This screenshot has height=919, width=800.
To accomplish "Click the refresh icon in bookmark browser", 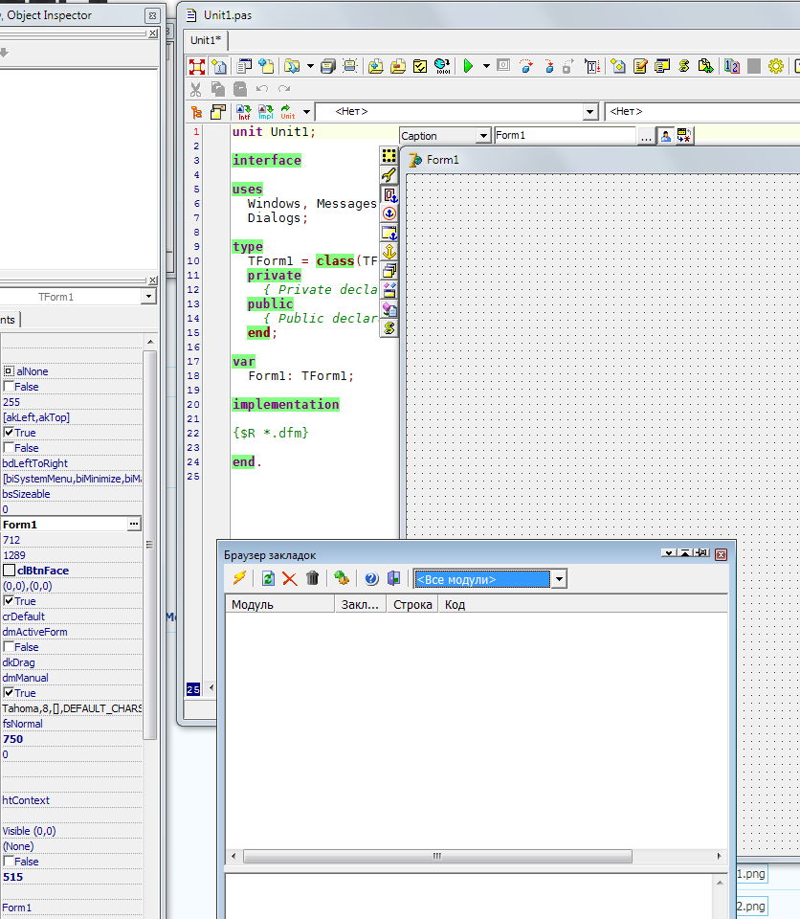I will point(268,578).
